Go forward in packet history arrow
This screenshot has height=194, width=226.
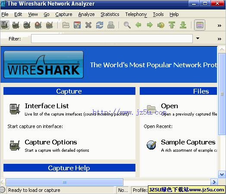coord(150,25)
